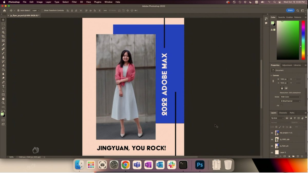Screen dimensions: 308x173
Task: Open the Plugins menu
Action: click(x=98, y=2)
